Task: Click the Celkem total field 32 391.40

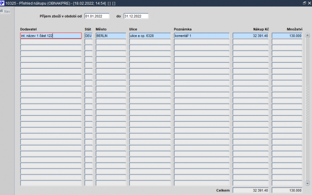Action: (x=251, y=190)
